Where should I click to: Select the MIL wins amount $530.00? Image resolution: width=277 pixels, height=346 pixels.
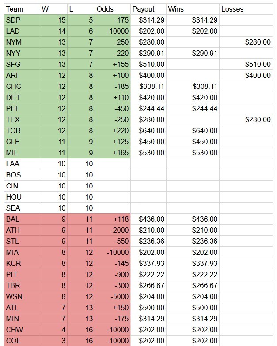(x=193, y=153)
